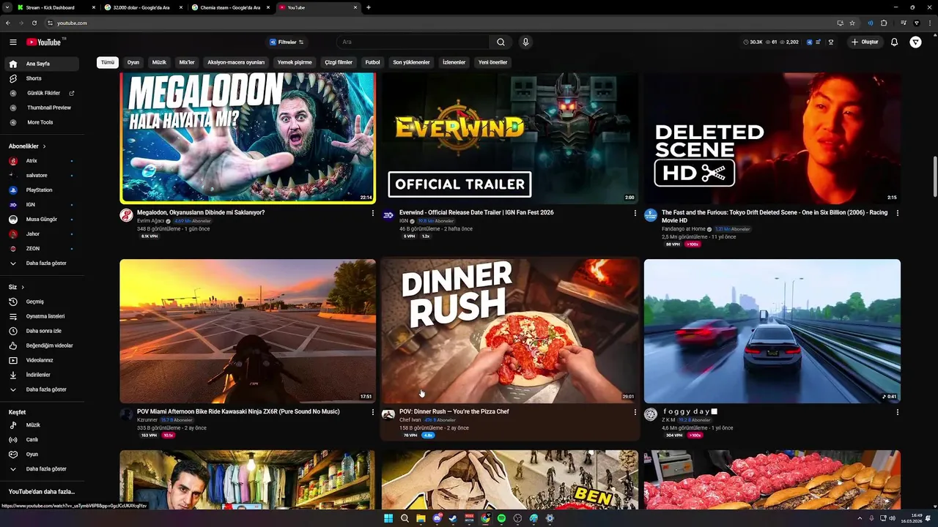Expand Siz section's Daha fazla göster
The width and height of the screenshot is (938, 527).
(40, 389)
